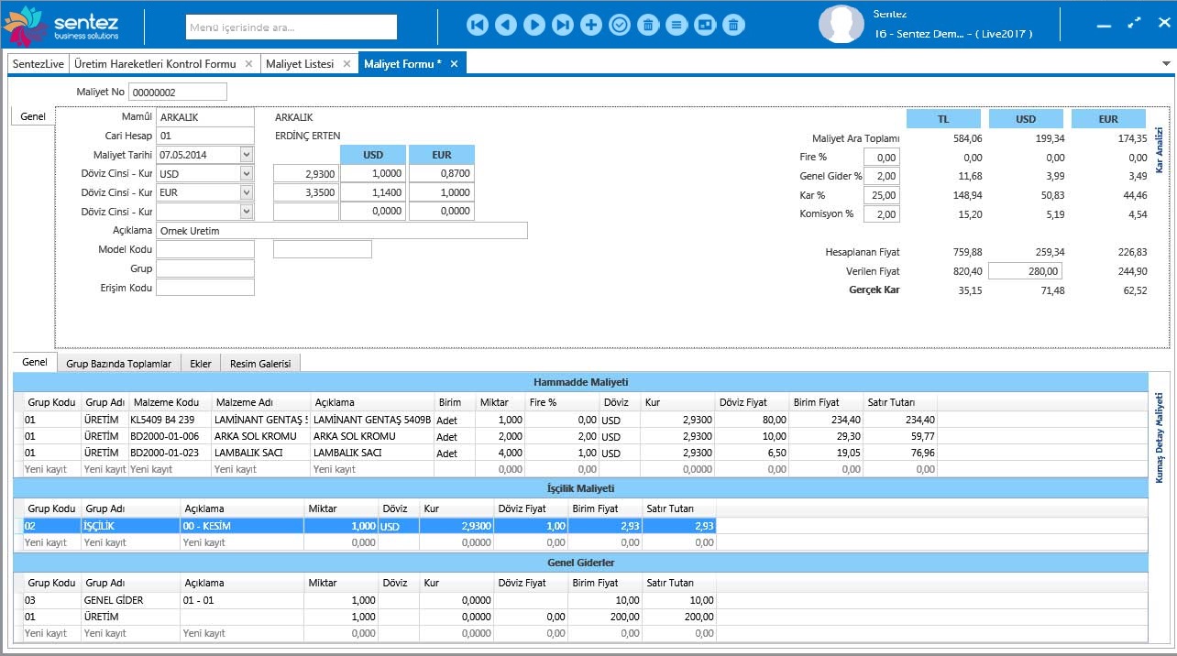Click Verilen Fiyat USD field 280,00
Image resolution: width=1177 pixels, height=656 pixels.
pyautogui.click(x=1026, y=271)
